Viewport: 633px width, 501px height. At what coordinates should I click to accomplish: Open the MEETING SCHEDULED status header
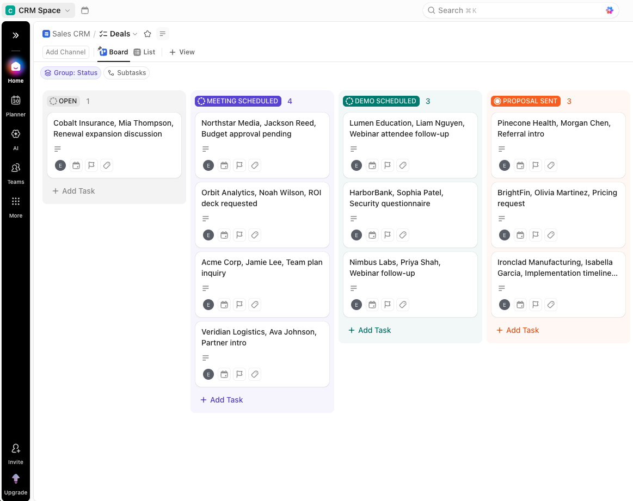coord(238,101)
